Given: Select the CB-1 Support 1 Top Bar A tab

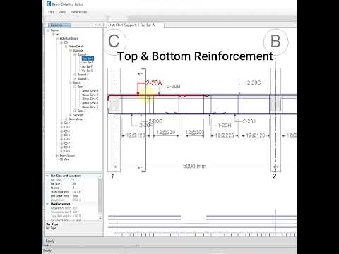Looking at the screenshot, I should tap(136, 25).
